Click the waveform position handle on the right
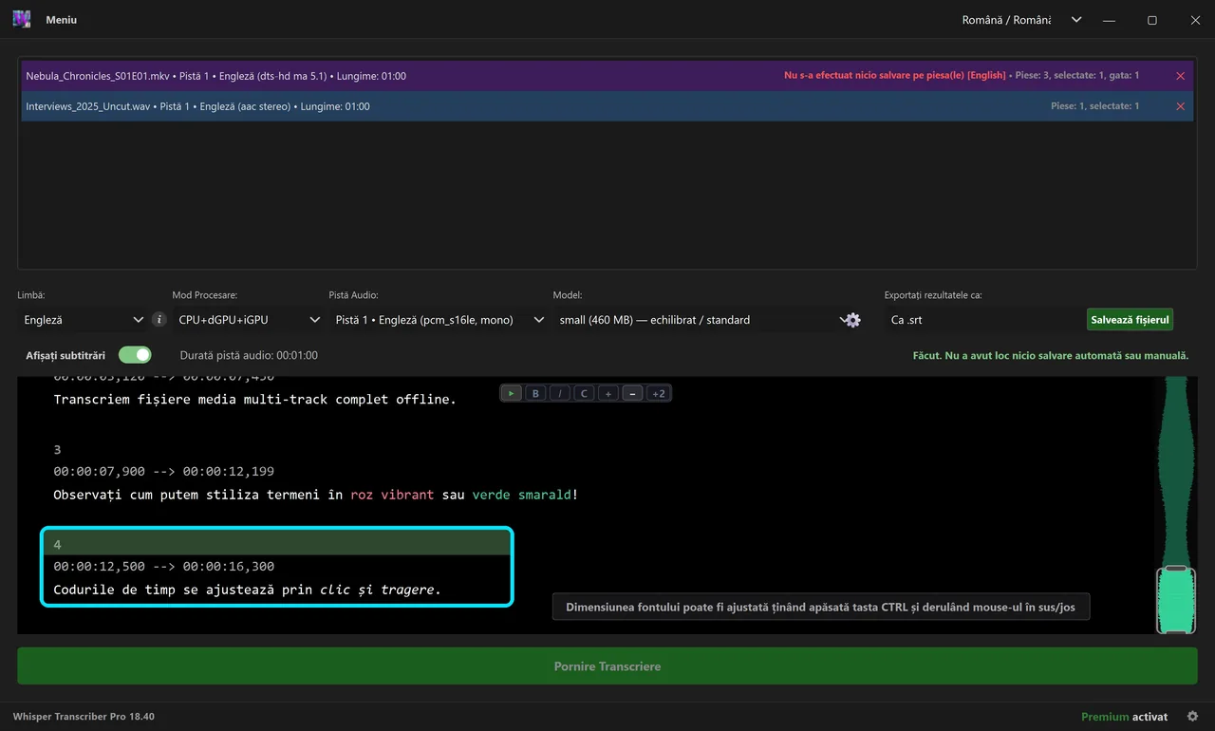The height and width of the screenshot is (731, 1215). click(1176, 599)
